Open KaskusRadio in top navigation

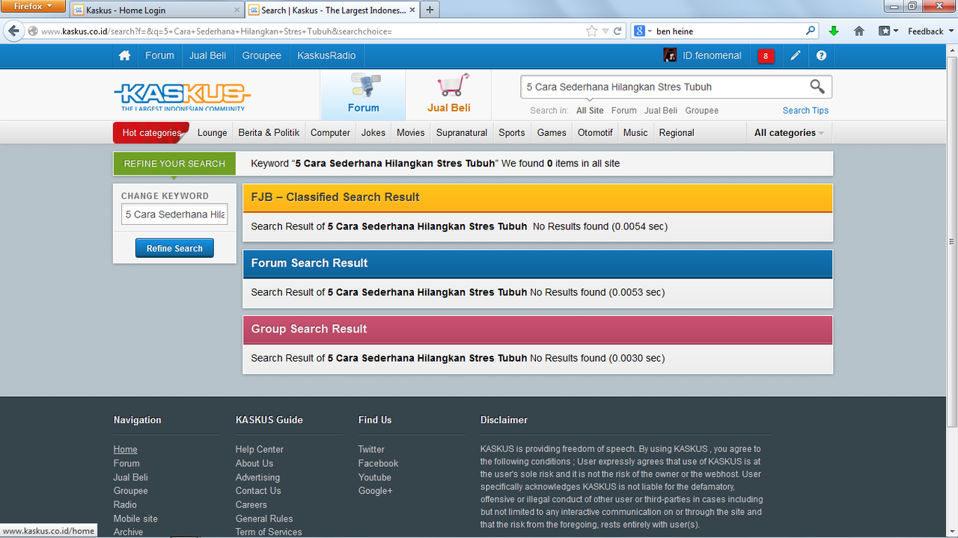(x=326, y=56)
